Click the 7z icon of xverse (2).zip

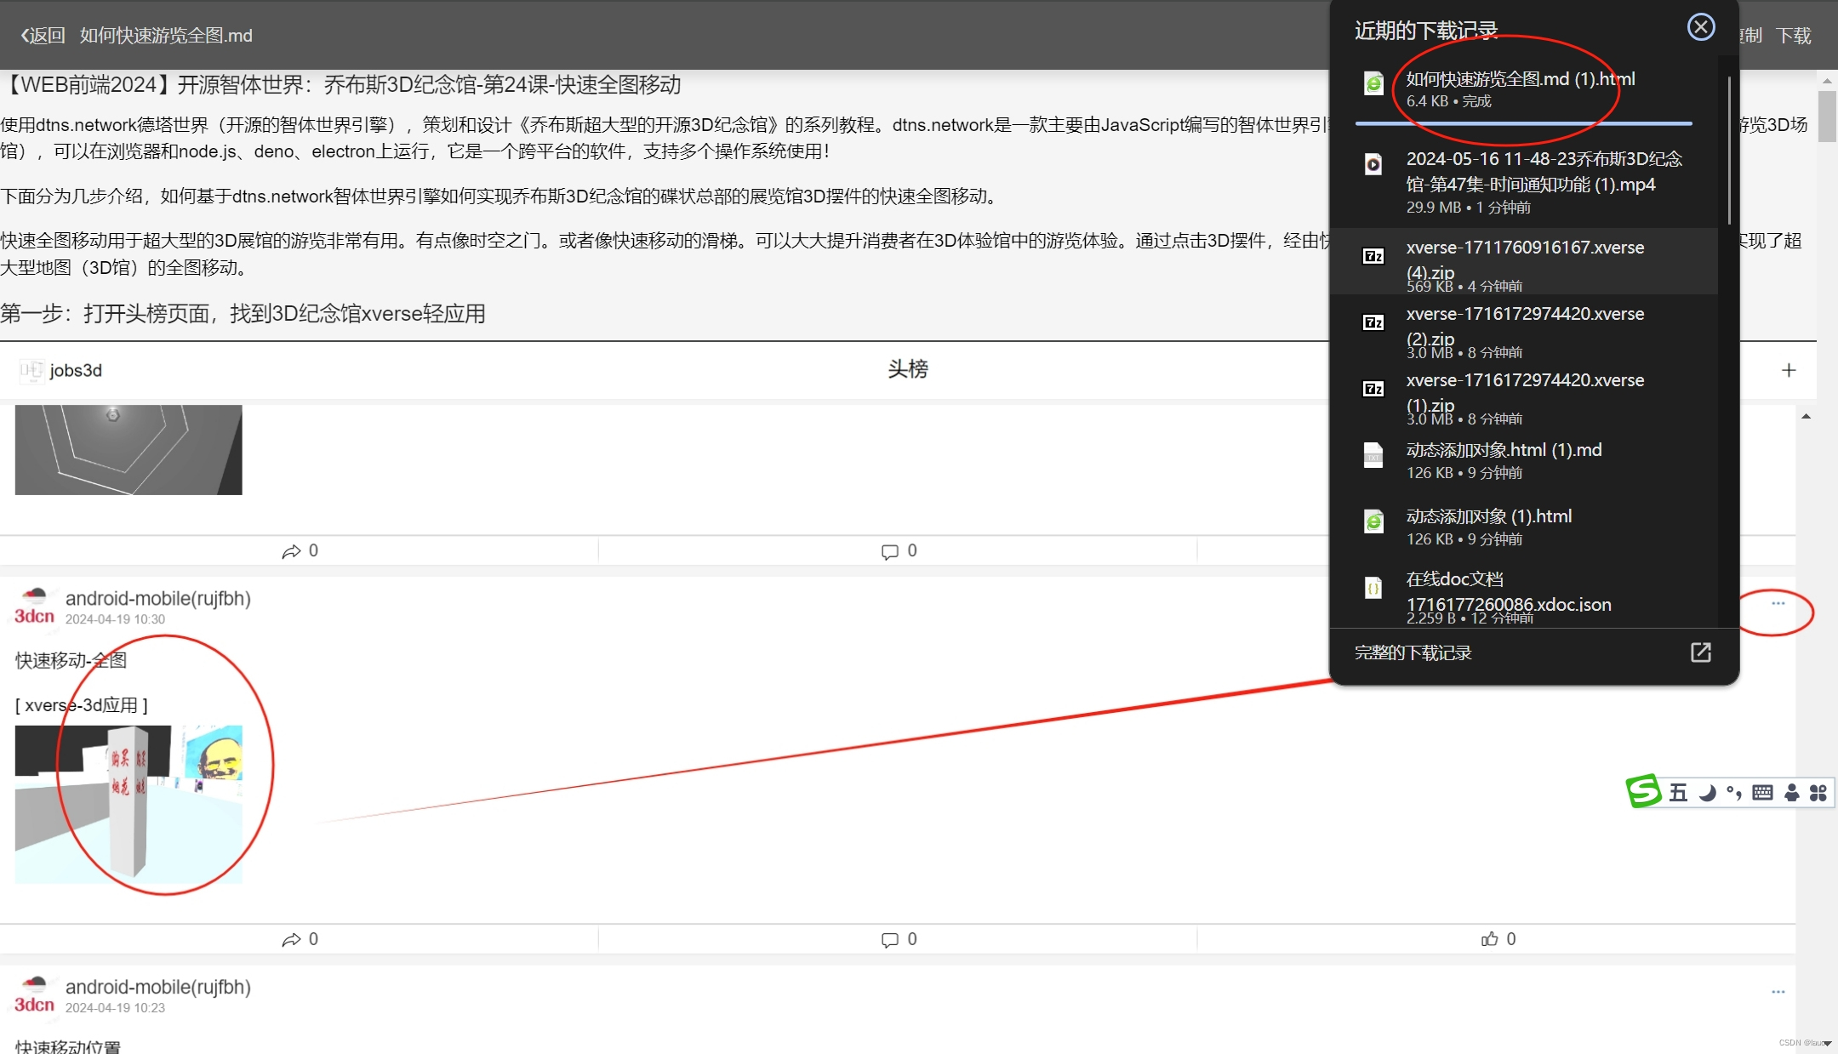click(x=1373, y=322)
